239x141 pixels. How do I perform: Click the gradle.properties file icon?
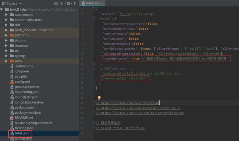coord(12,87)
